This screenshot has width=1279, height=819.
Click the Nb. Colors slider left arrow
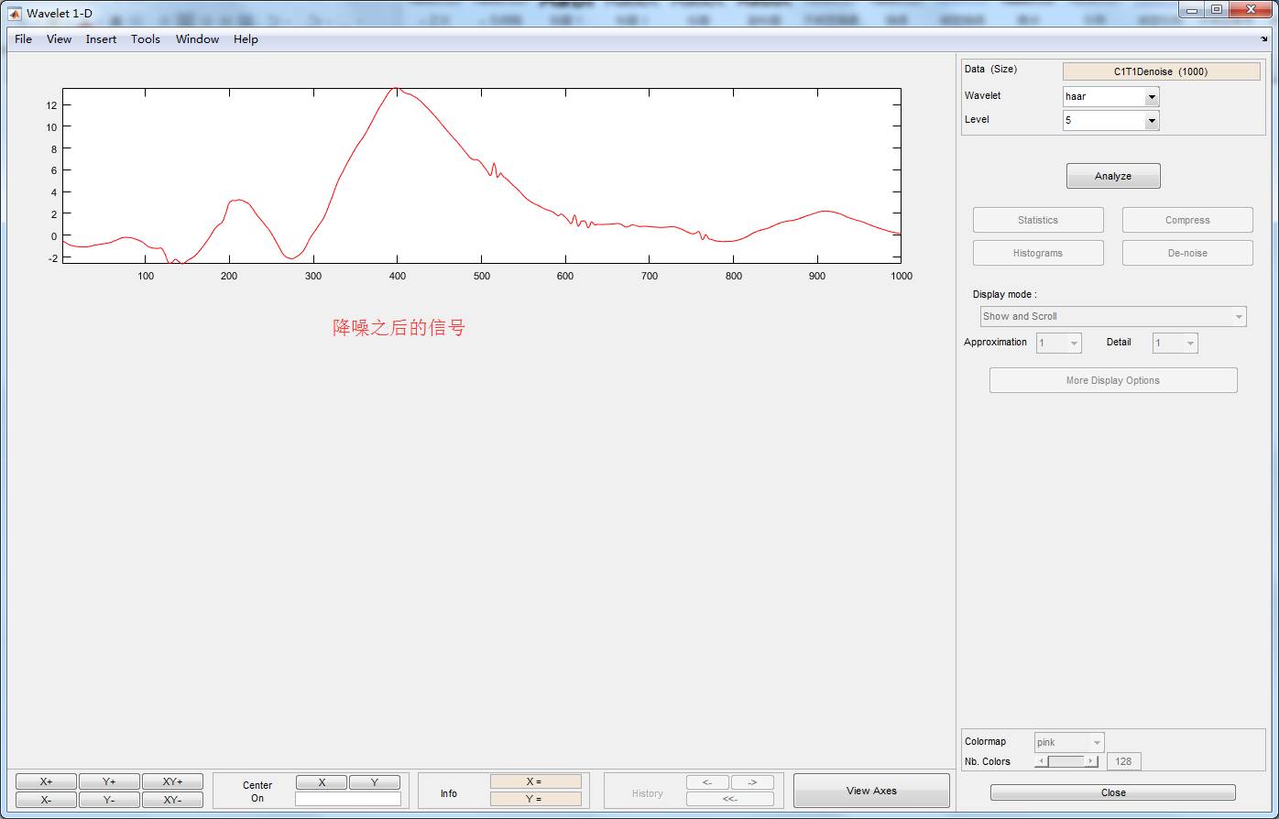pos(1041,761)
